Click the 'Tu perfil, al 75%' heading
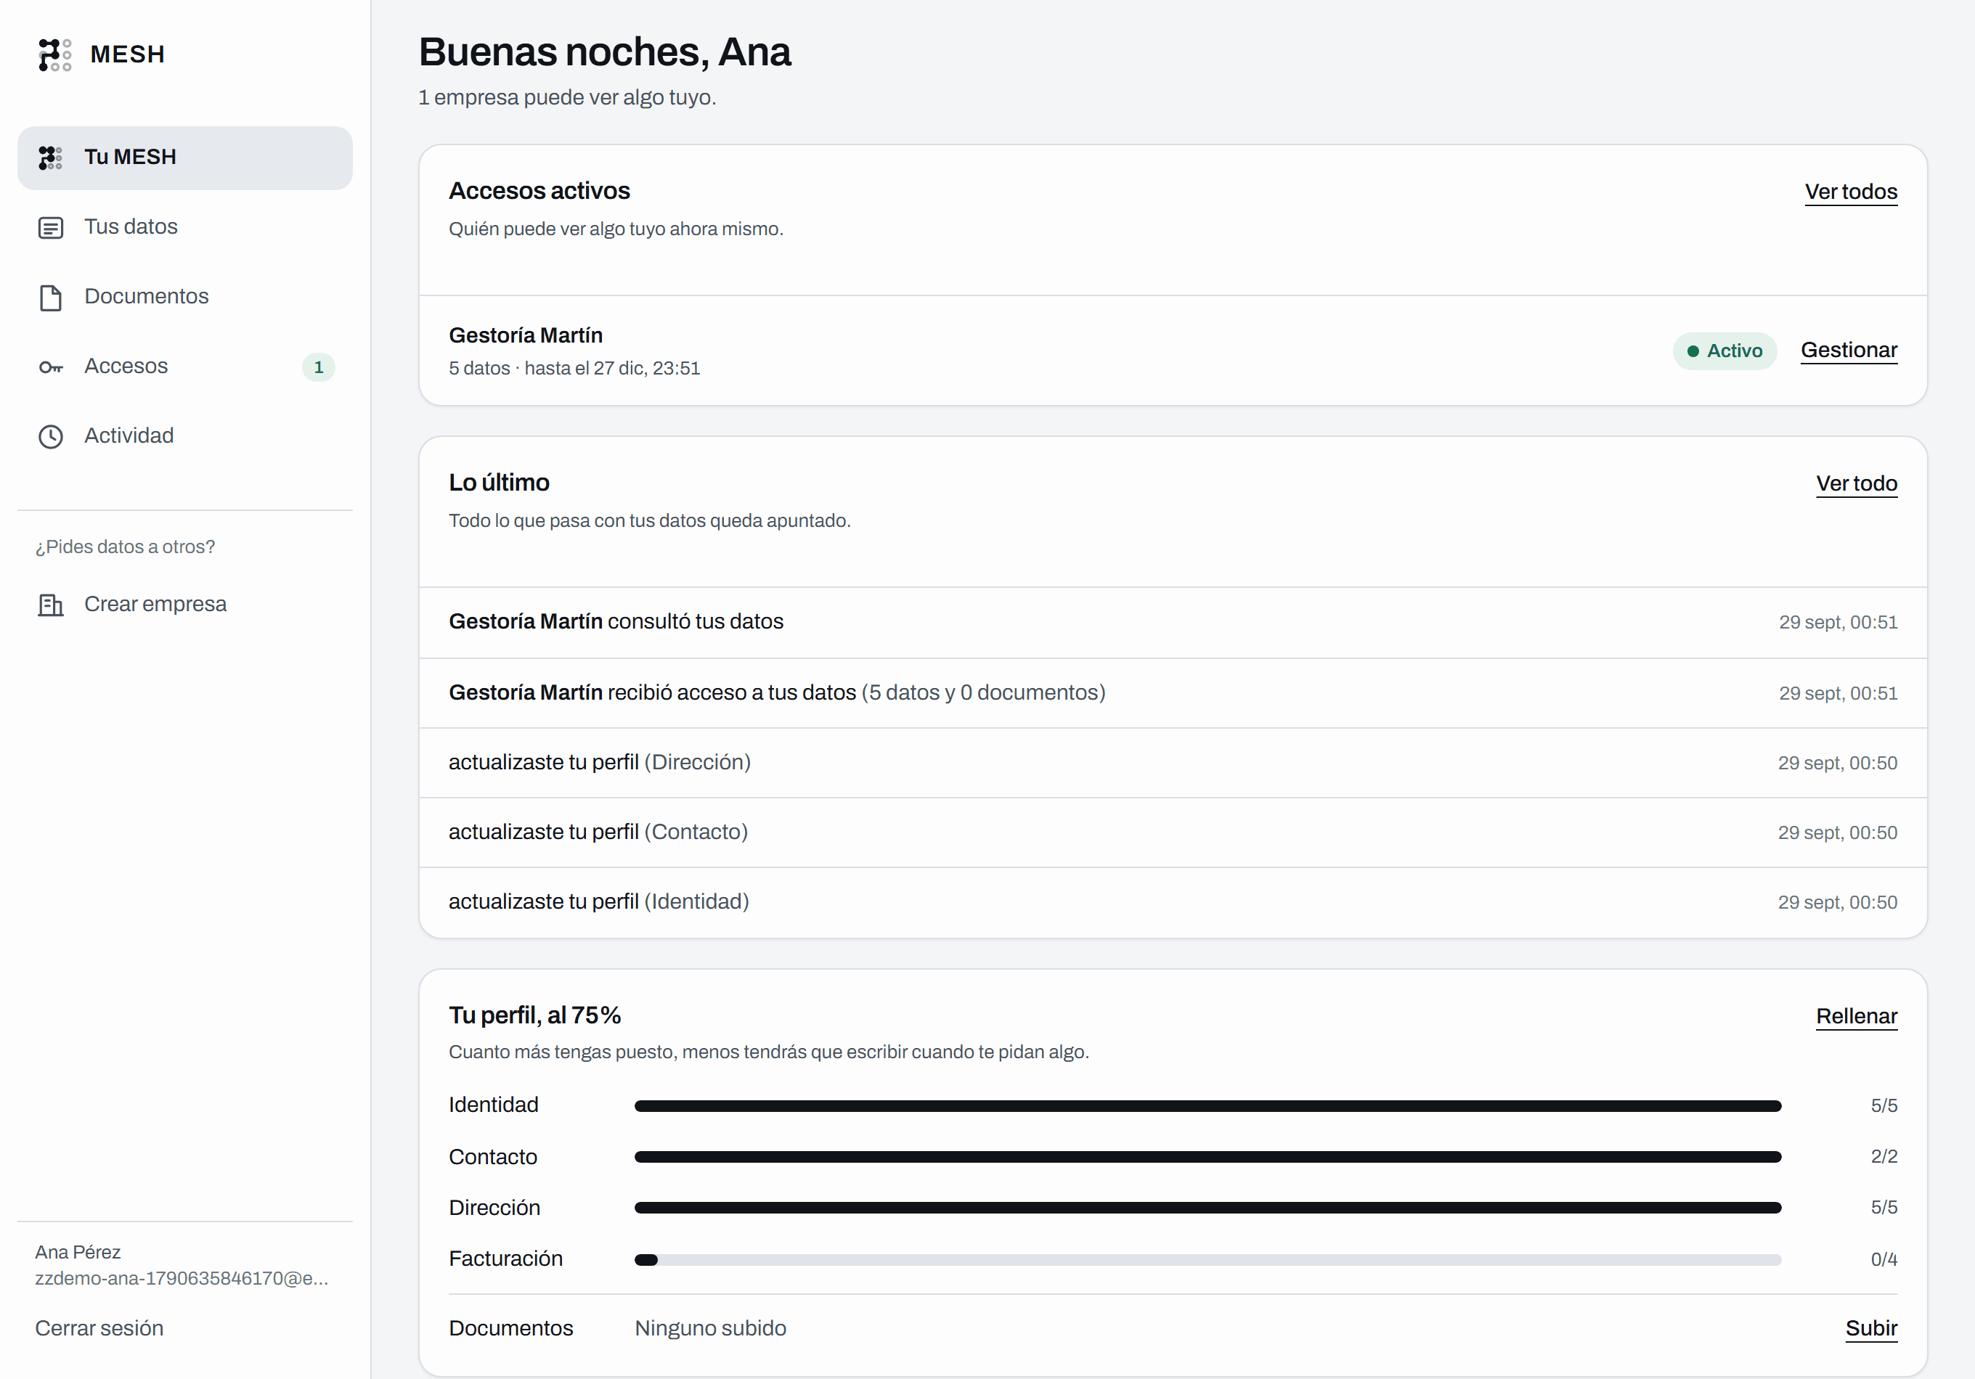The image size is (1975, 1379). [x=534, y=1015]
